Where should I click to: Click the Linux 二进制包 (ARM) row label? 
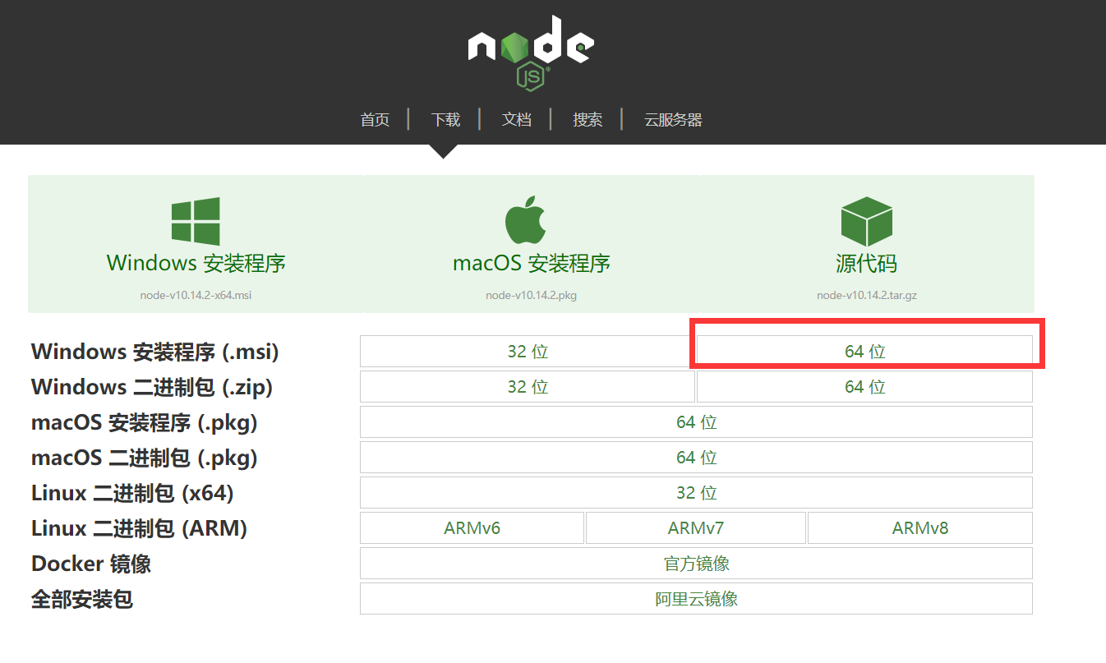coord(140,528)
